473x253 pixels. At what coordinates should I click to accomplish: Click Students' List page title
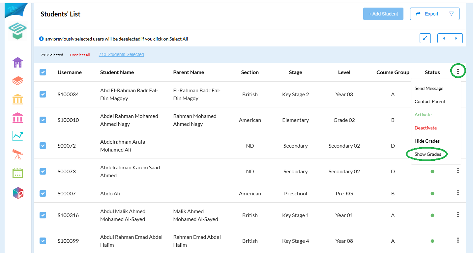pos(61,14)
